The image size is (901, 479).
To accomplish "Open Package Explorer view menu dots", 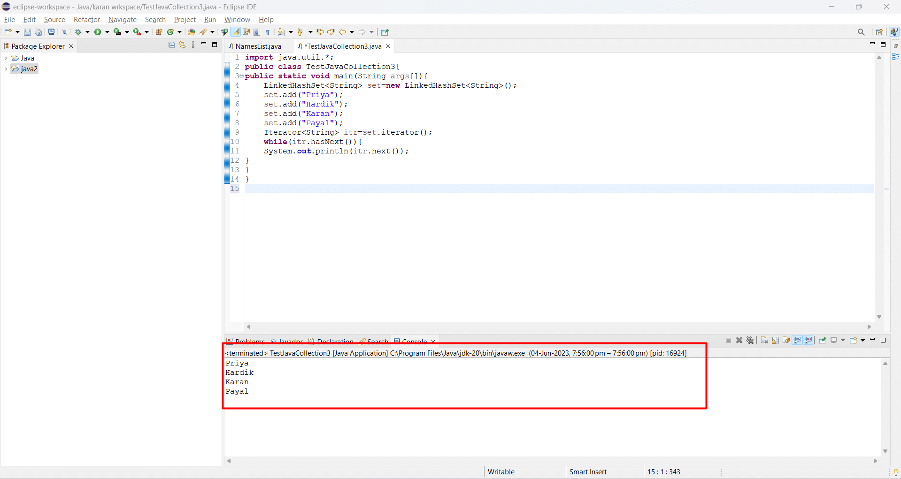I will point(193,45).
